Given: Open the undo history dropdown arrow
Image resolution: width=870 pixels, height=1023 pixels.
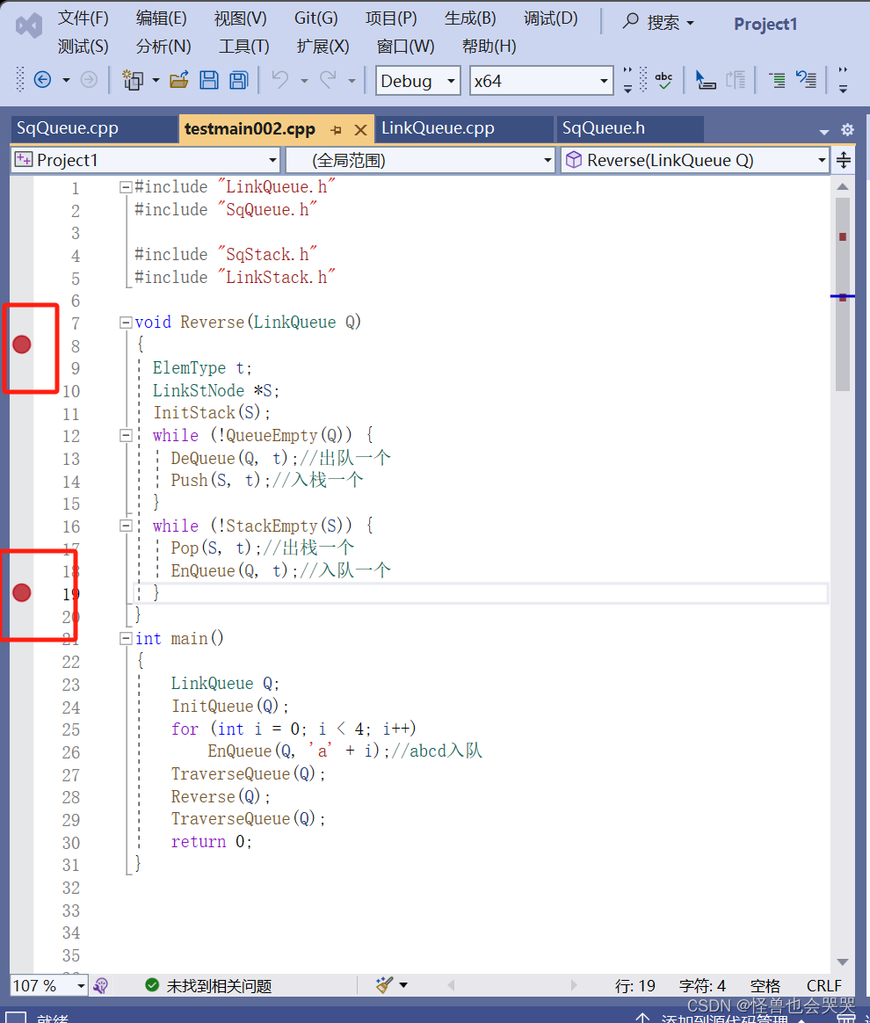Looking at the screenshot, I should (304, 81).
